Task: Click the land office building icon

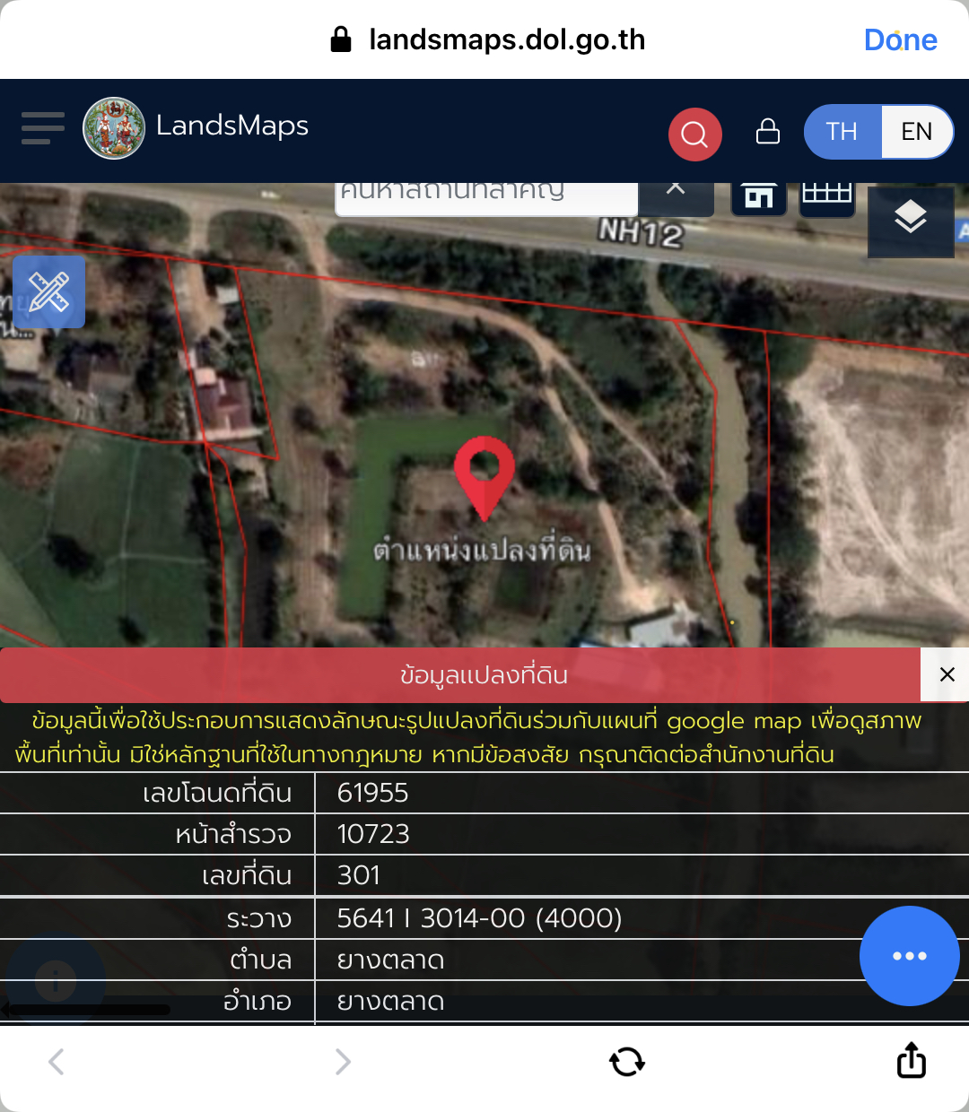Action: [x=758, y=197]
